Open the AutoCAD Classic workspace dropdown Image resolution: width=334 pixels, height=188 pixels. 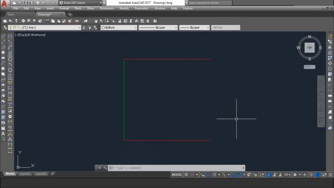click(101, 3)
